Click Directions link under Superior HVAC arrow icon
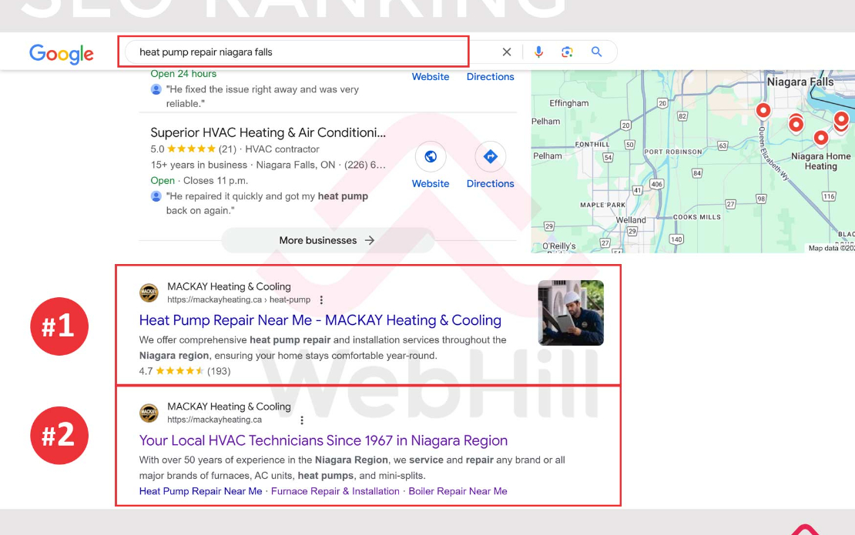This screenshot has height=535, width=855. click(x=490, y=184)
